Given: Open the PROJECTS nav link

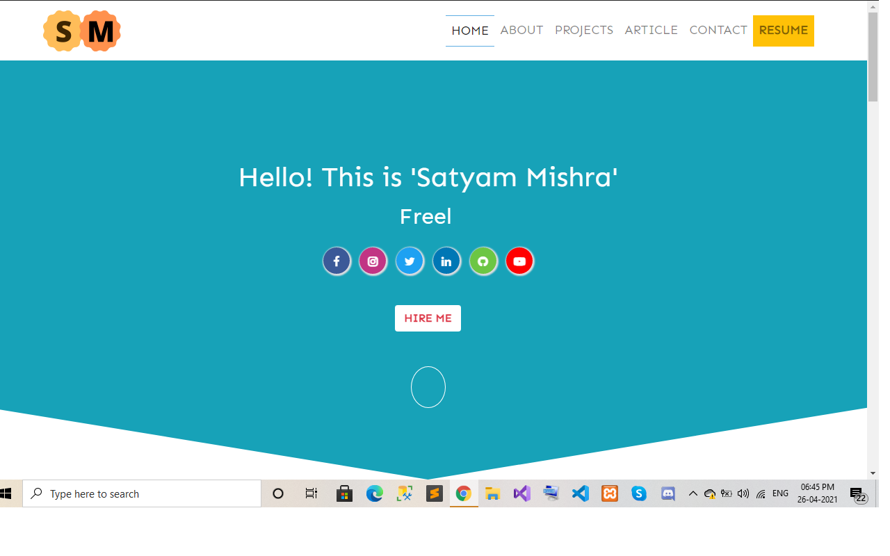Looking at the screenshot, I should [x=584, y=31].
